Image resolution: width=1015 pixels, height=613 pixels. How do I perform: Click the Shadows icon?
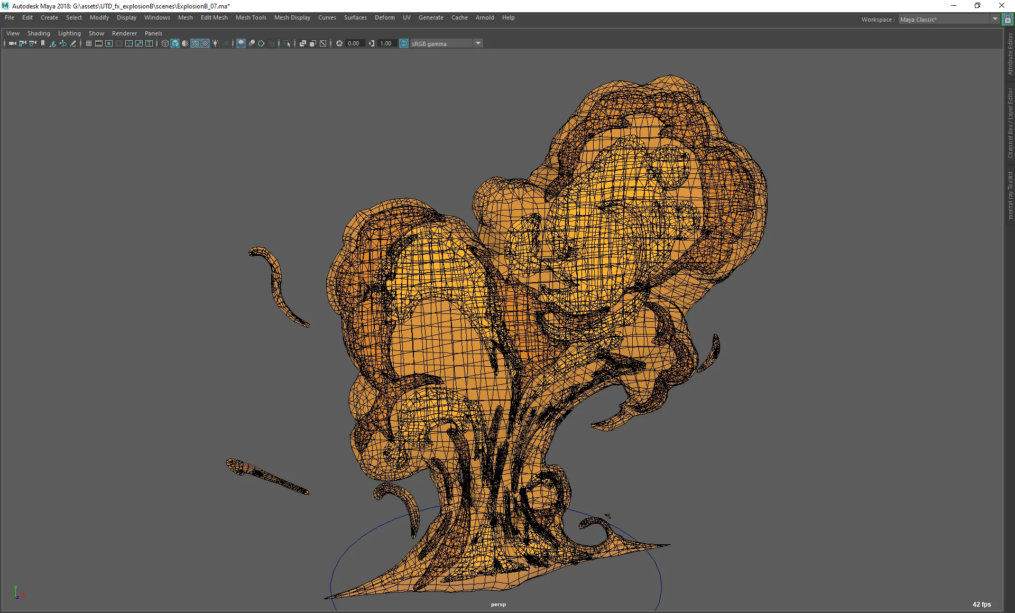click(x=226, y=43)
